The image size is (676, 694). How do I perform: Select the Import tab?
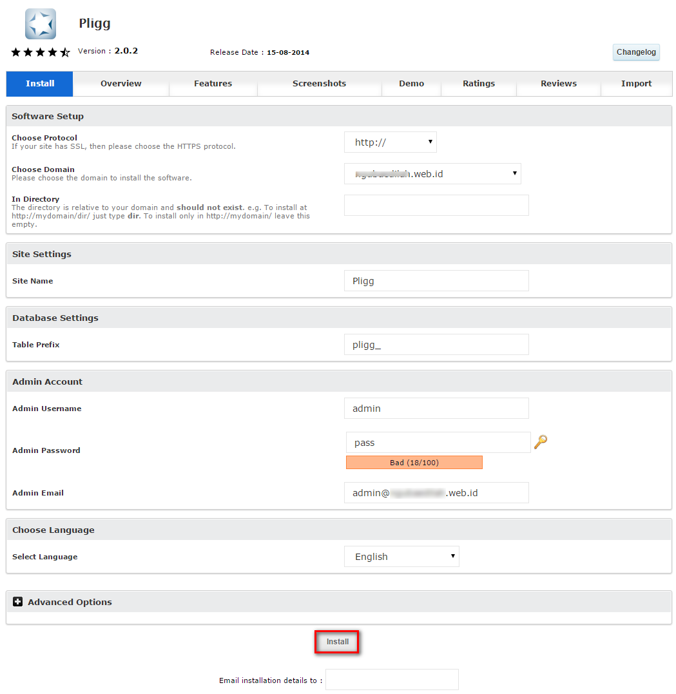pyautogui.click(x=636, y=84)
